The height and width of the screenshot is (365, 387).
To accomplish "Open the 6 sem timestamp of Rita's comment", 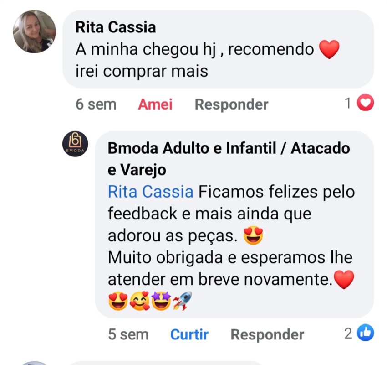I will [96, 104].
